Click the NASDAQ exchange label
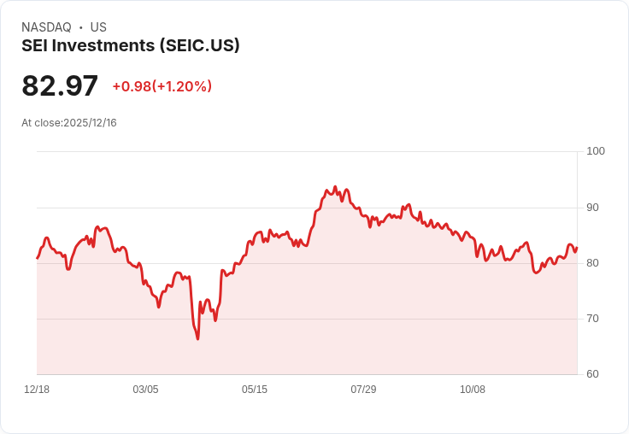Image resolution: width=629 pixels, height=434 pixels. 46,27
